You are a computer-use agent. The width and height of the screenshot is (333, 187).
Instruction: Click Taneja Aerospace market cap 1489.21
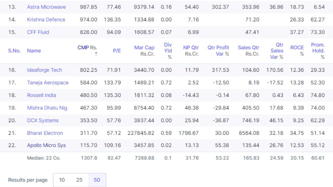tap(144, 83)
